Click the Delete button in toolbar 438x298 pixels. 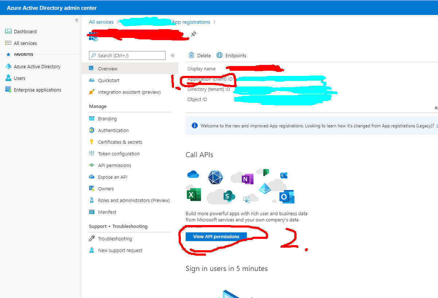[200, 55]
